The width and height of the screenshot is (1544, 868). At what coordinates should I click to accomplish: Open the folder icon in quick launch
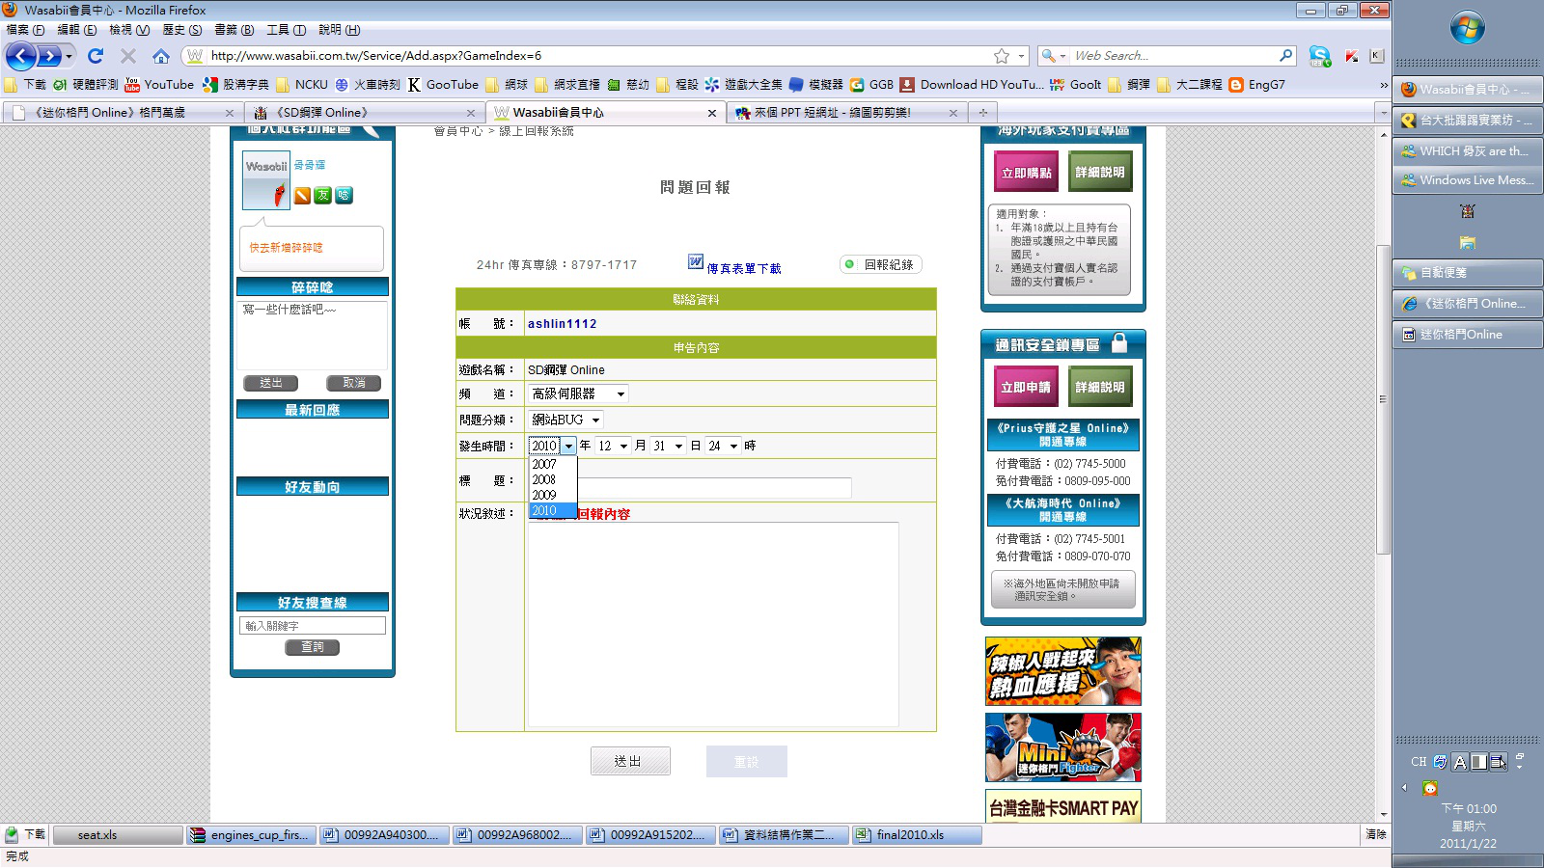(x=1468, y=242)
